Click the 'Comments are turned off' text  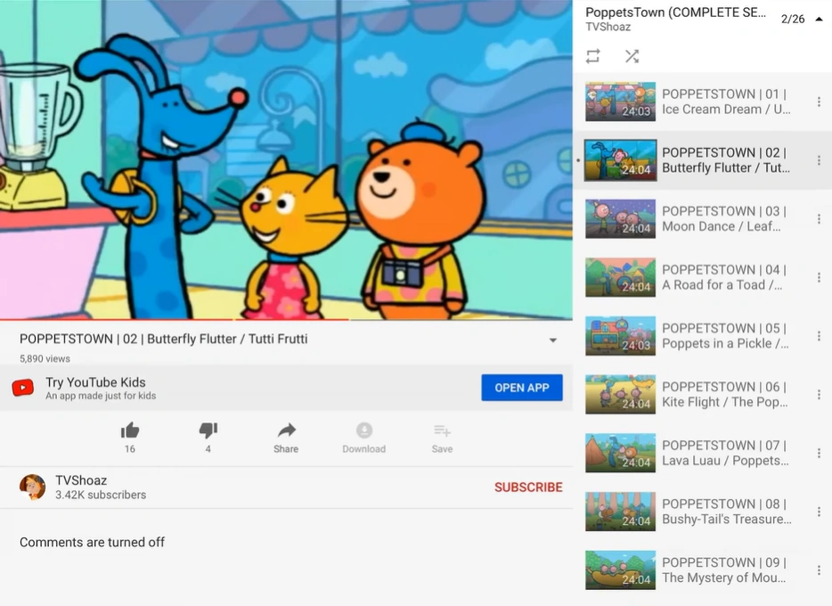(93, 543)
